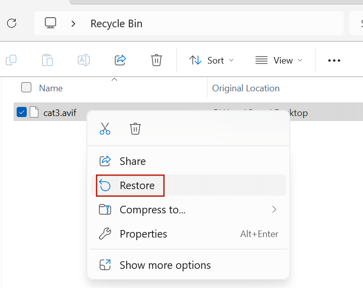363x288 pixels.
Task: Open the See more three-dots menu
Action: coord(334,61)
